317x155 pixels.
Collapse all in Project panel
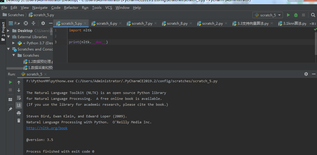33,23
